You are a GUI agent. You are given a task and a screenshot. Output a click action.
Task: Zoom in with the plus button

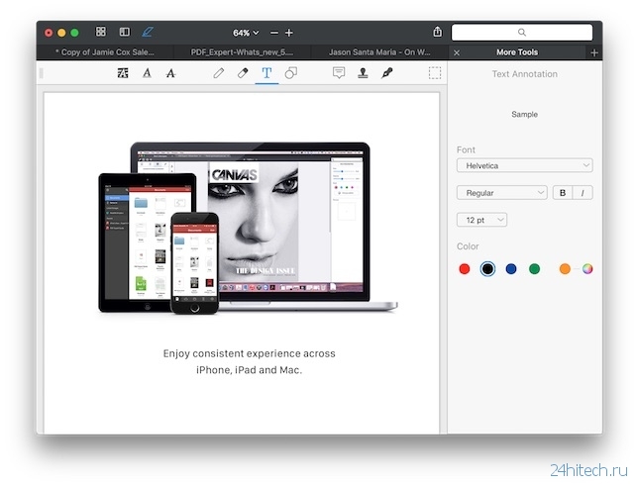(x=289, y=33)
